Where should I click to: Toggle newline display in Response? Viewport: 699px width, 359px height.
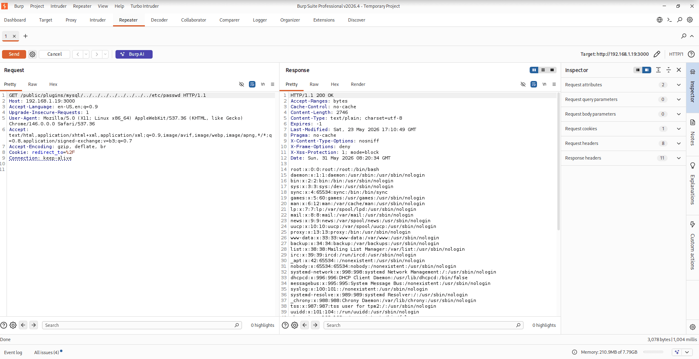pos(544,84)
